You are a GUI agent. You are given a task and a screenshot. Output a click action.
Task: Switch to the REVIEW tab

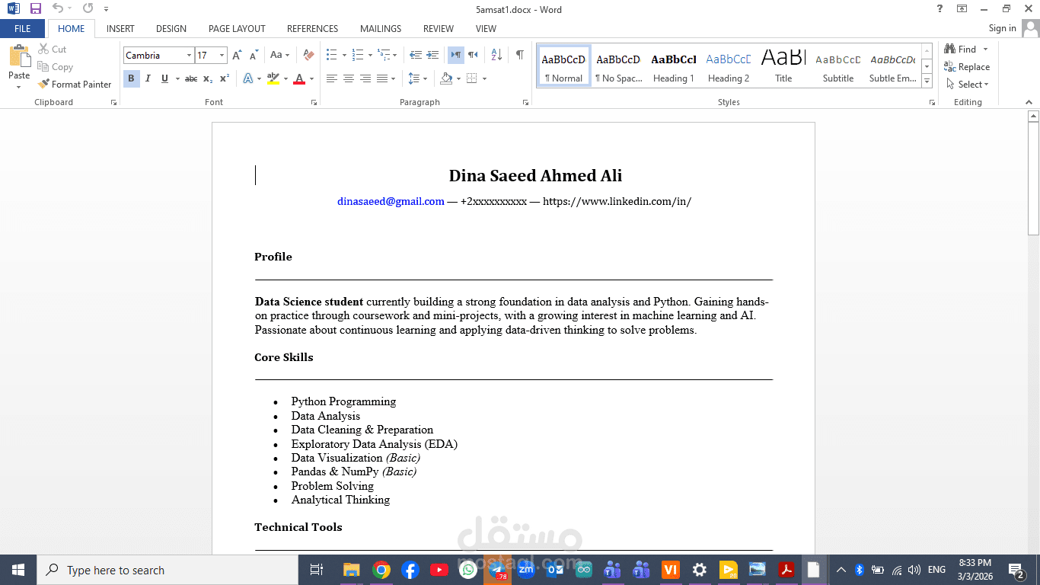439,28
